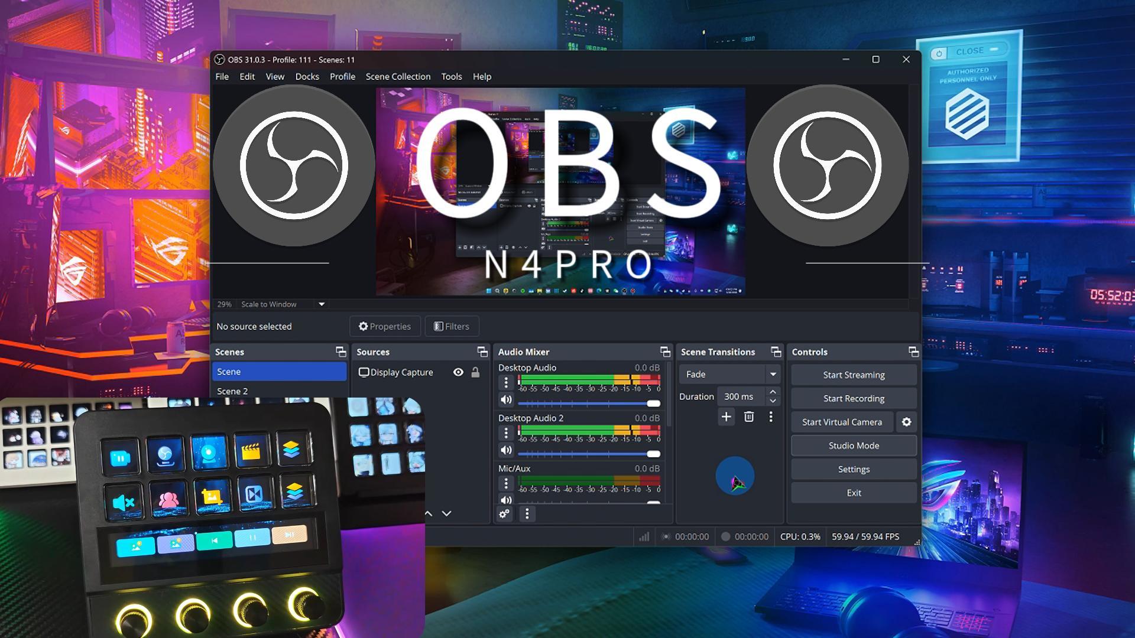Add a new scene transition
1135x638 pixels.
(726, 417)
